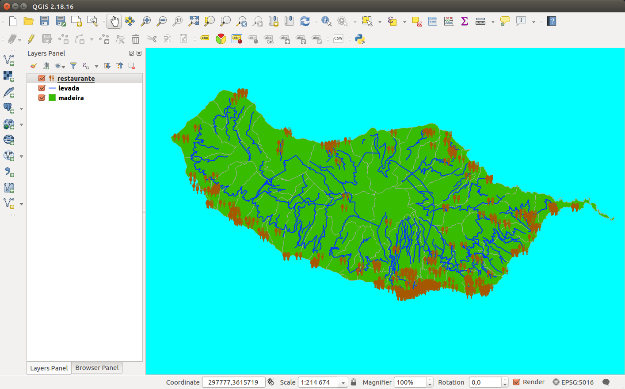Click the Identify Features tool
Viewport: 625px width, 389px height.
[x=326, y=21]
